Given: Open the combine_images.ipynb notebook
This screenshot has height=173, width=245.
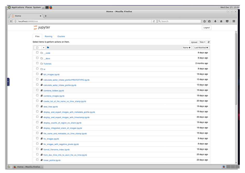Looking at the screenshot, I should [54, 96].
